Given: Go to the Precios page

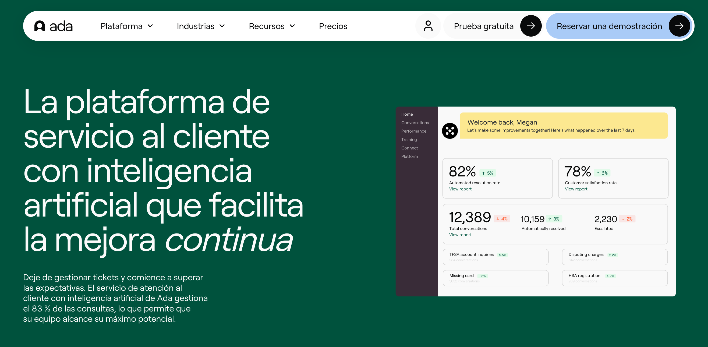Looking at the screenshot, I should 333,26.
